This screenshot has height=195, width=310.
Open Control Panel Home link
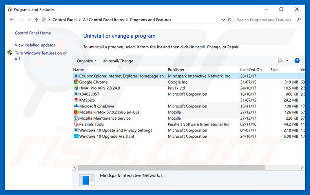33,33
